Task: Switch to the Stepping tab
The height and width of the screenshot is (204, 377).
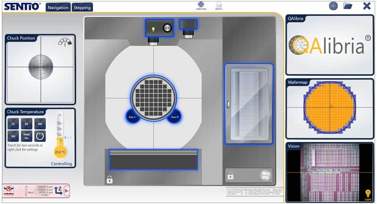Action: pos(82,8)
